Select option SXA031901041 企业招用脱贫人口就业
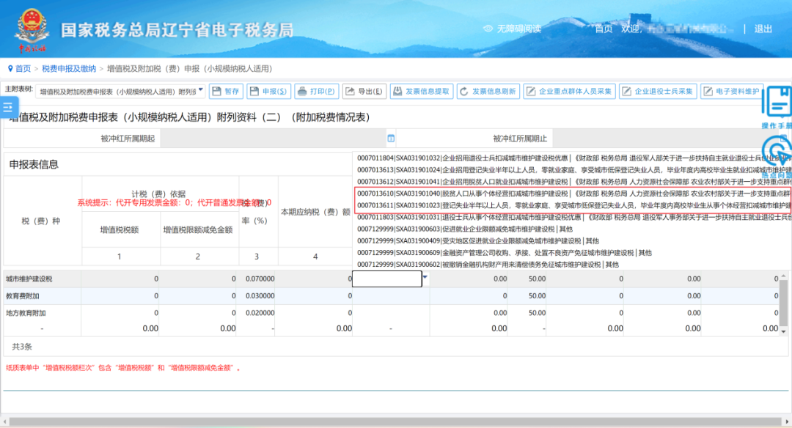The height and width of the screenshot is (428, 792). [x=572, y=182]
